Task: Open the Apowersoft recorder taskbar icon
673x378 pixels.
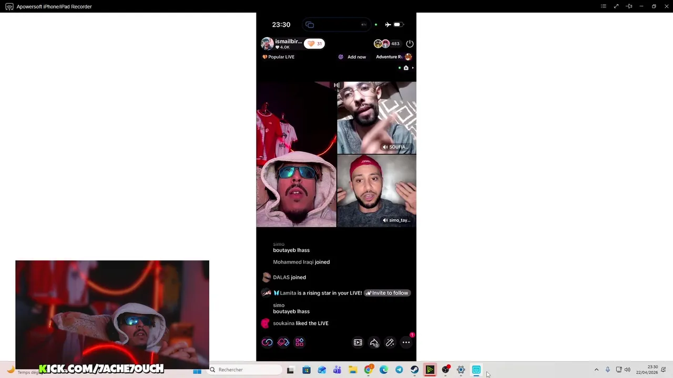Action: pos(476,370)
